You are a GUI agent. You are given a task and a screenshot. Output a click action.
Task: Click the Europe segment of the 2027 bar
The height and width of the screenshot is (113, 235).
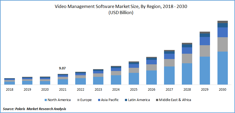point(169,63)
